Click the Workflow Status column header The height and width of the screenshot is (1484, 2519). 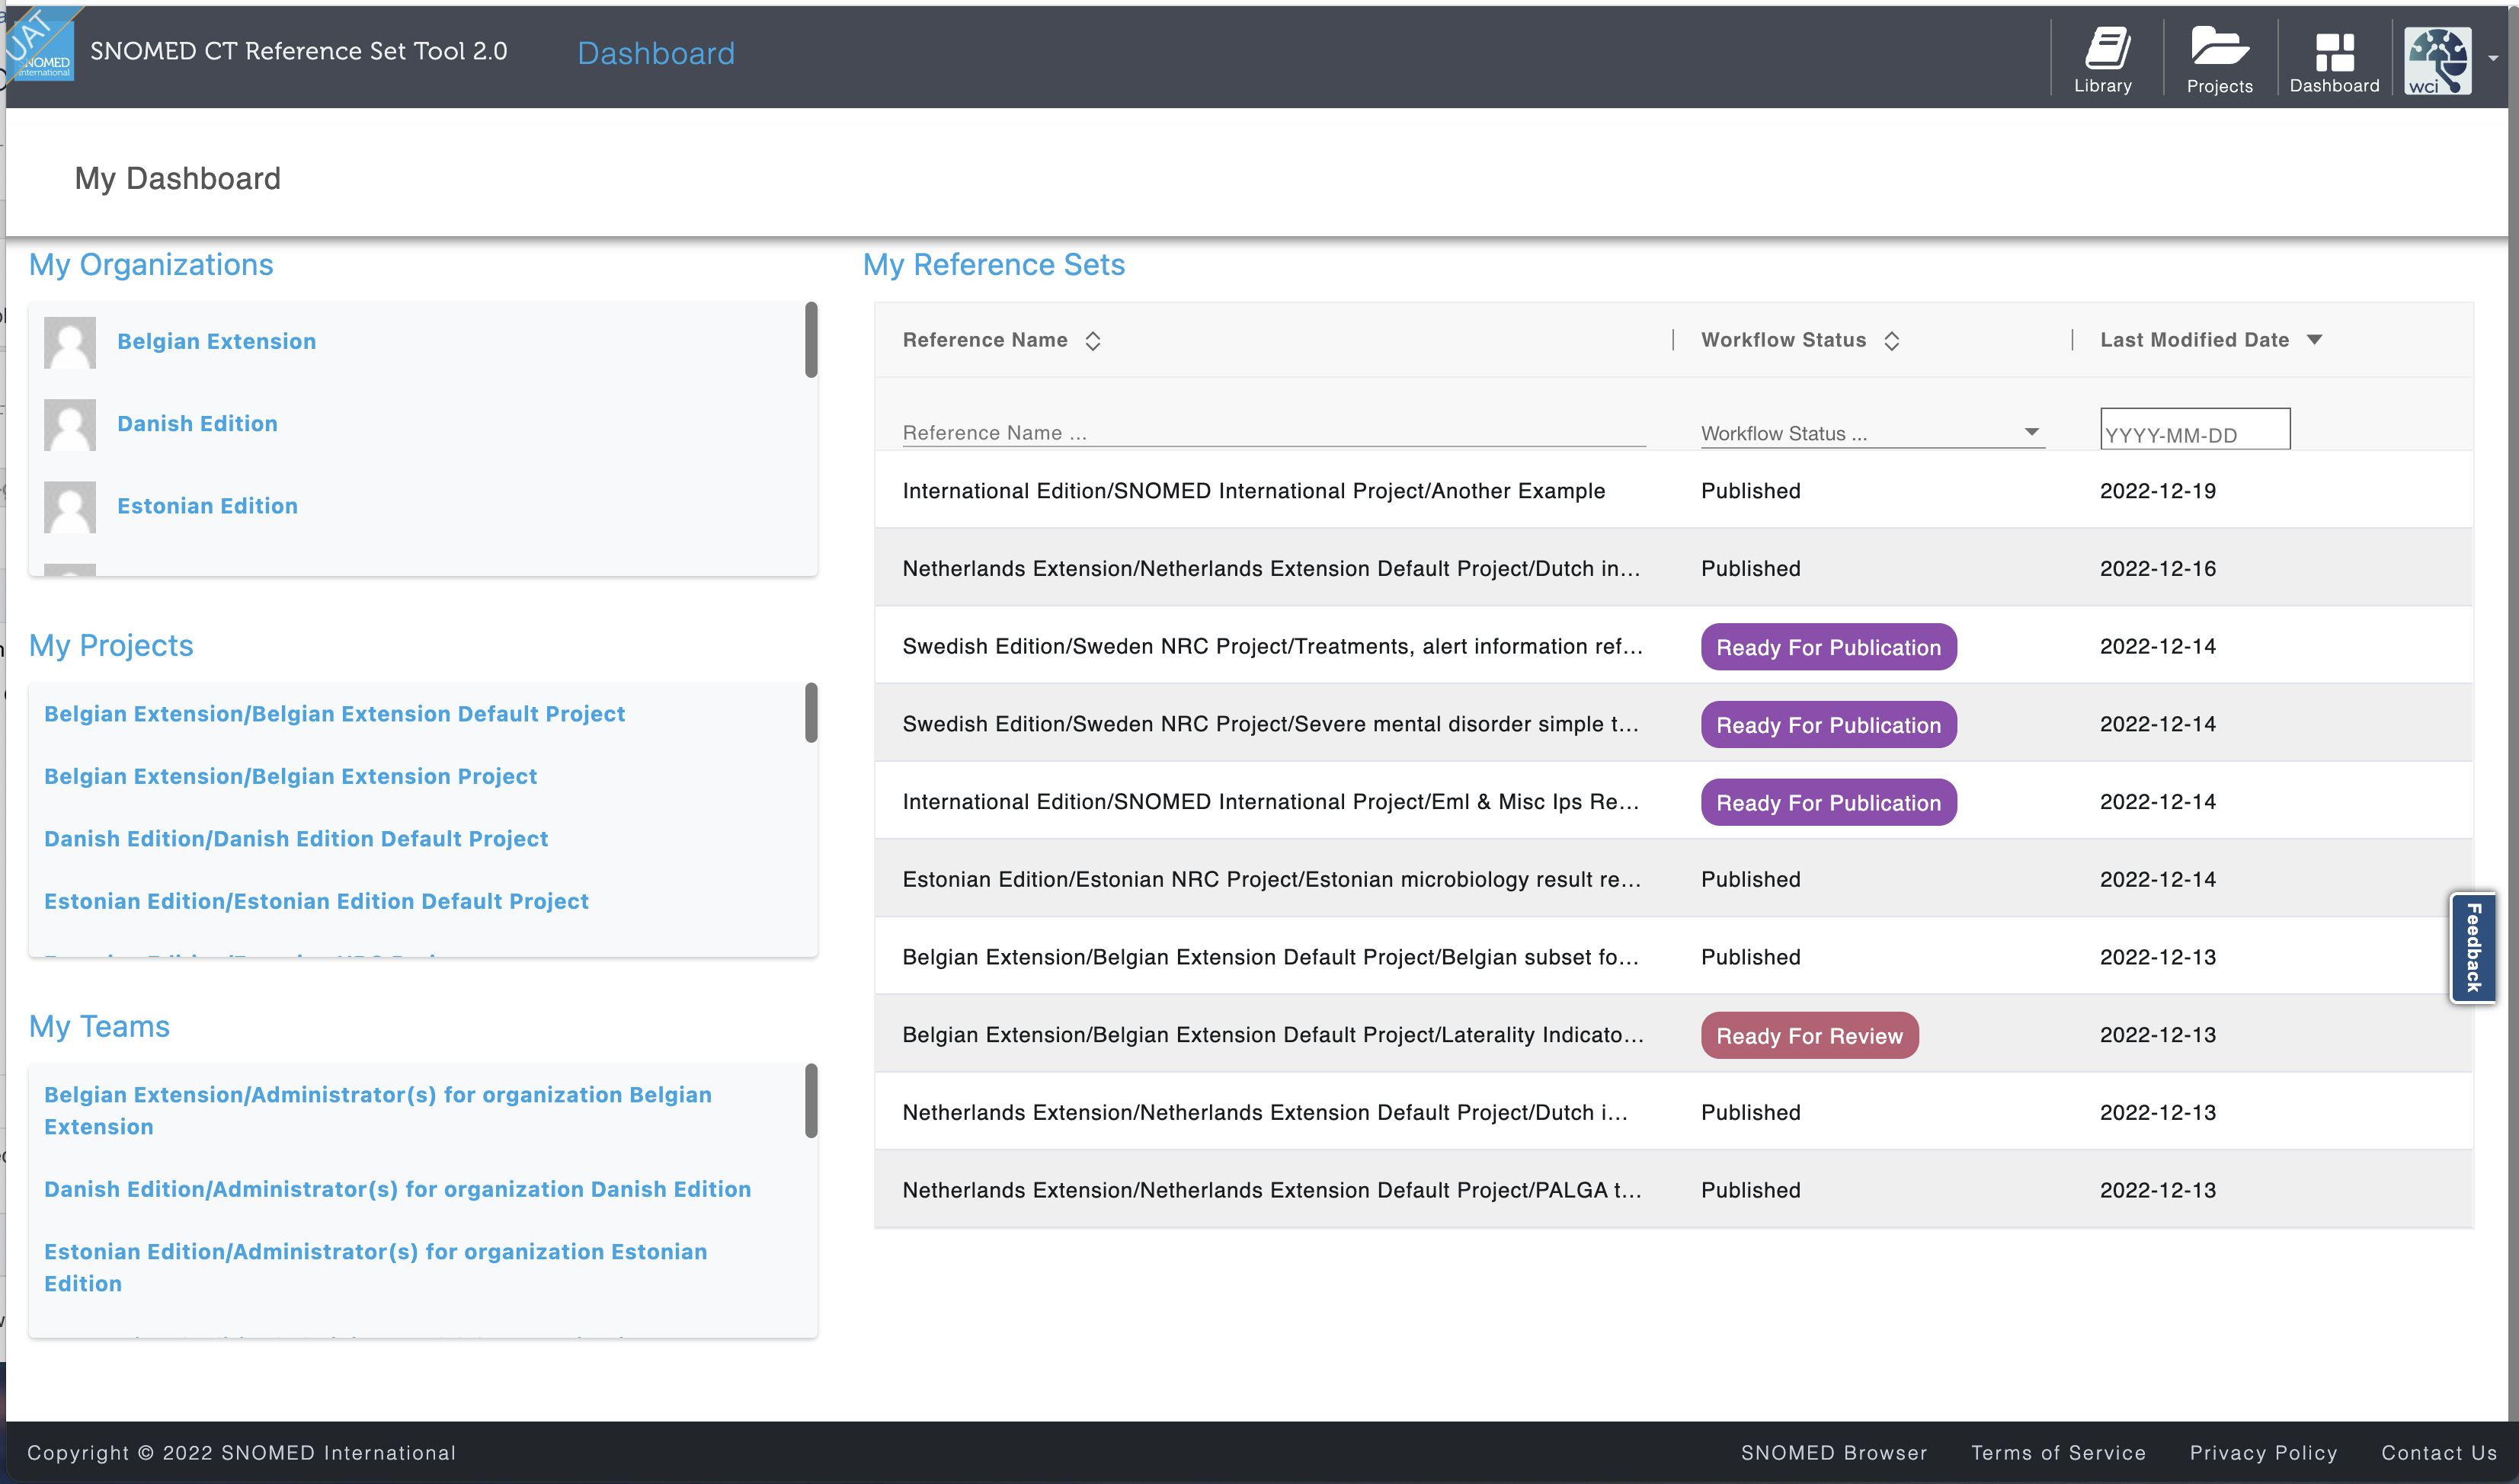click(1783, 340)
